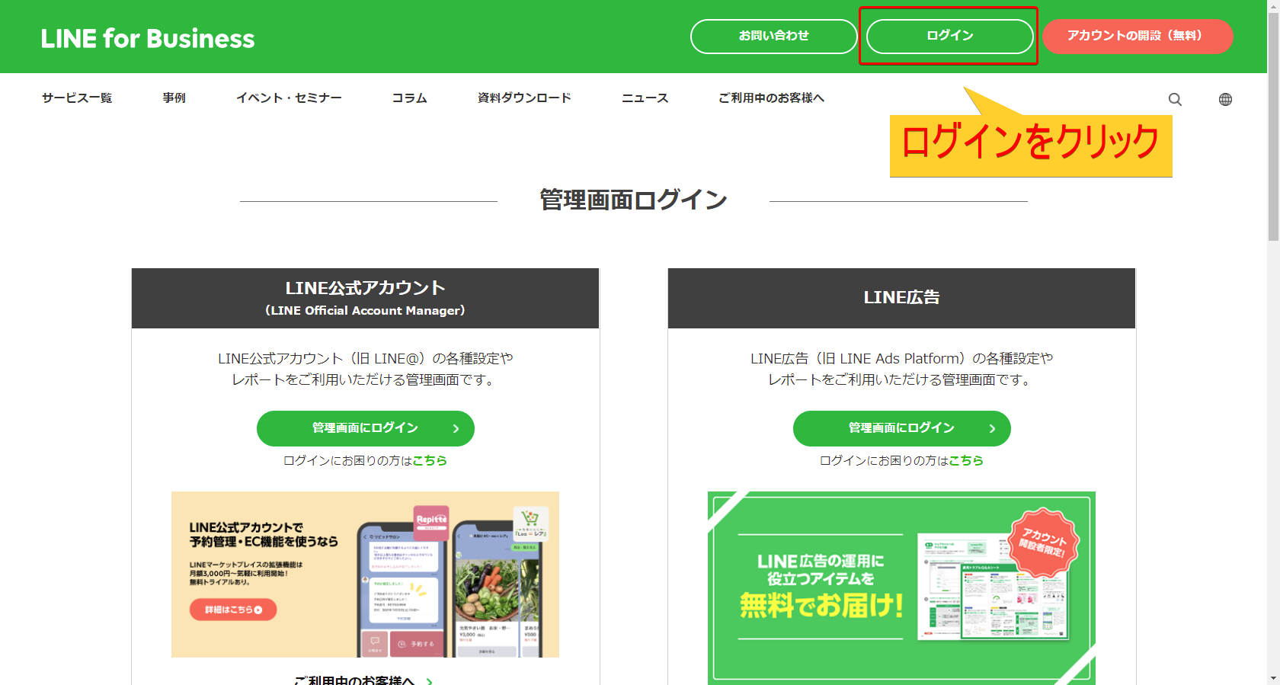1280x685 pixels.
Task: Click the ログイン button in header
Action: tap(949, 36)
